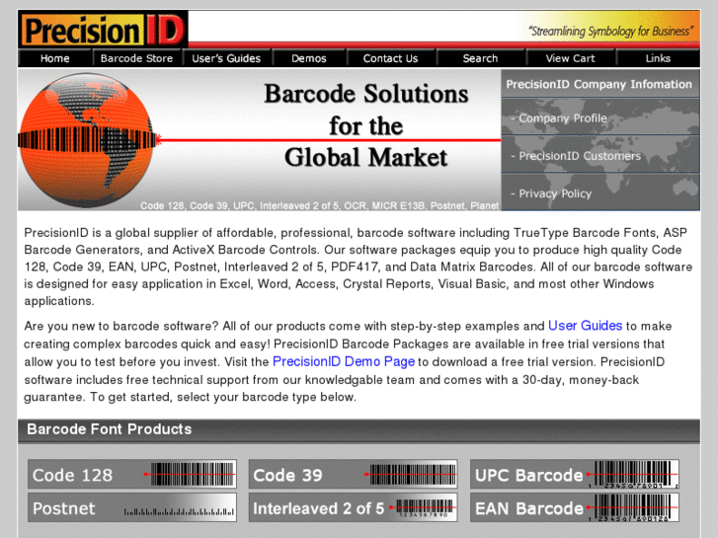Select the Interleaved 2 of 5 product
Viewport: 718px width, 538px height.
click(x=353, y=507)
